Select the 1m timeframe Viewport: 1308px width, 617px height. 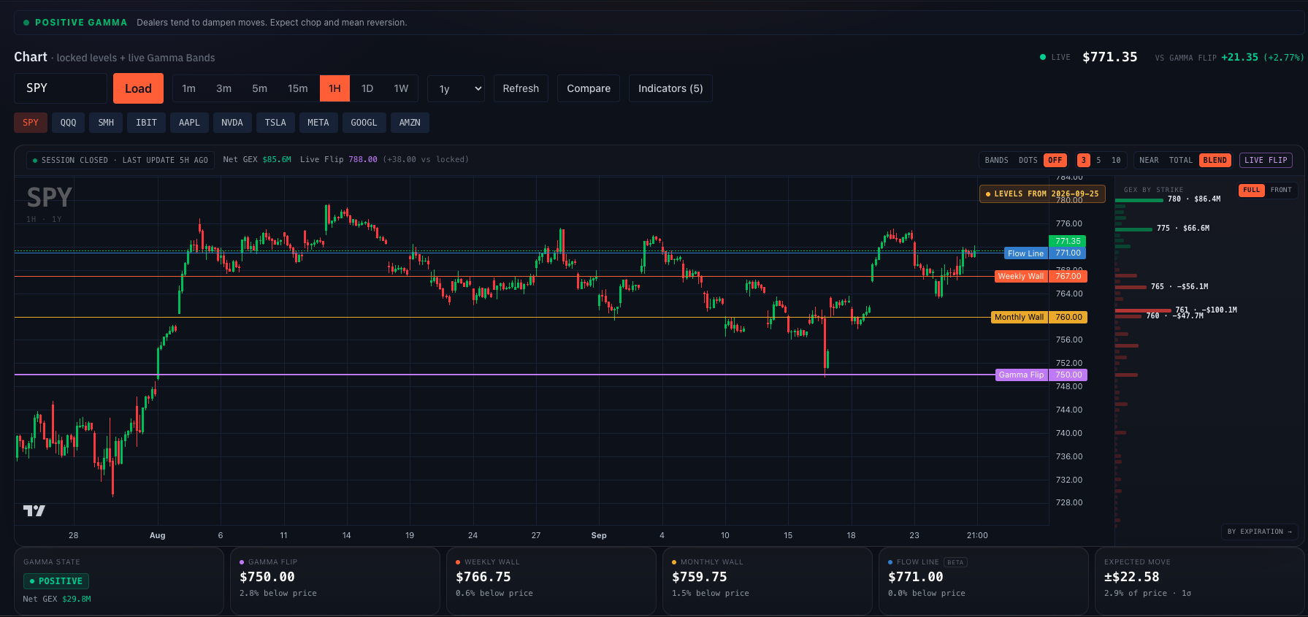click(188, 88)
